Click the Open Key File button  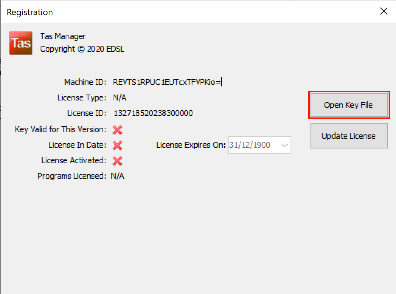[349, 105]
